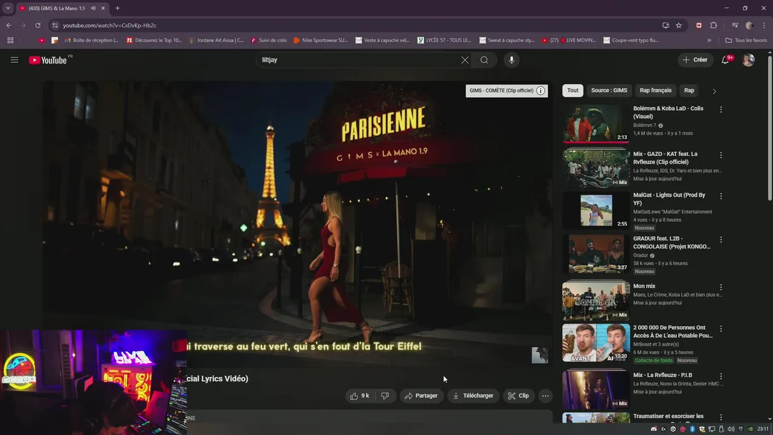Open the Mon mix thumbnail
This screenshot has width=773, height=435.
[x=596, y=301]
